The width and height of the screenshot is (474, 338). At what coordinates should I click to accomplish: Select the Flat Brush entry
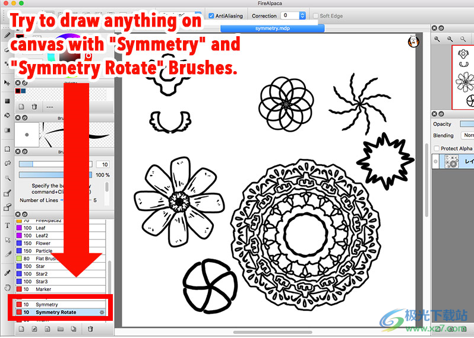[61, 259]
